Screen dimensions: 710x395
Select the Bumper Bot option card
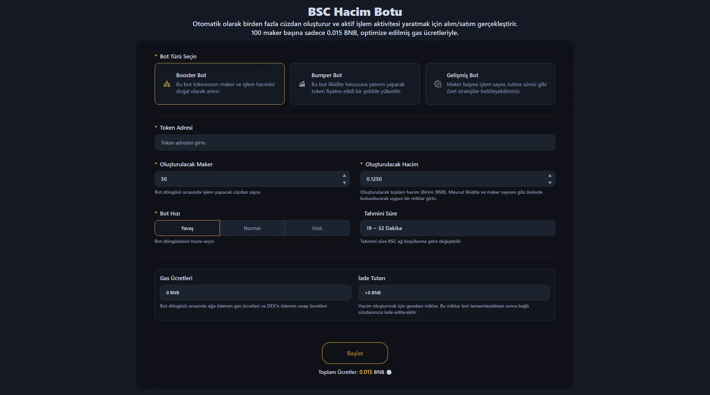pos(355,84)
